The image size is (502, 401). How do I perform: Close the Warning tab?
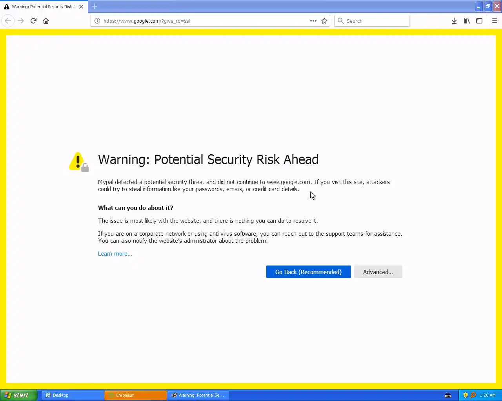pyautogui.click(x=81, y=7)
